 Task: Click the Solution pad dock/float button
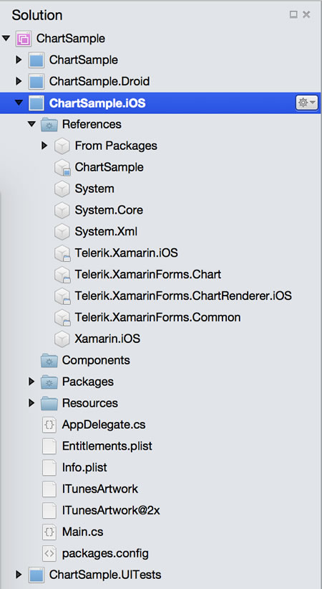293,14
